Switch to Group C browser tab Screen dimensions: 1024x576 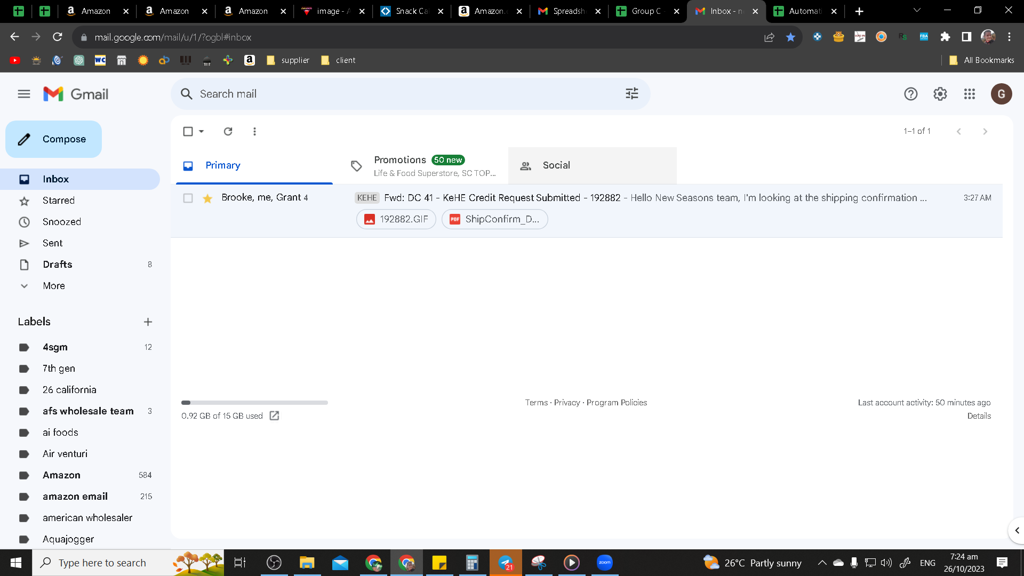coord(647,11)
